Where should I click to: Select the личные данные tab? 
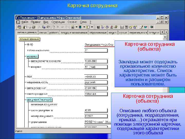(x=27, y=32)
